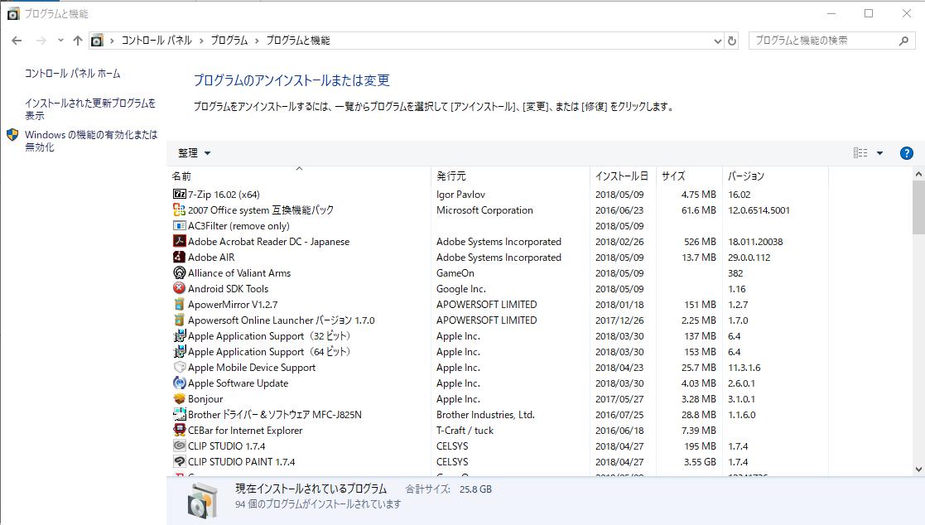925x525 pixels.
Task: Click the scrollbar down arrow
Action: tap(918, 470)
